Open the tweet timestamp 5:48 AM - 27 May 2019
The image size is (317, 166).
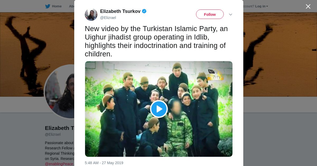(x=104, y=163)
